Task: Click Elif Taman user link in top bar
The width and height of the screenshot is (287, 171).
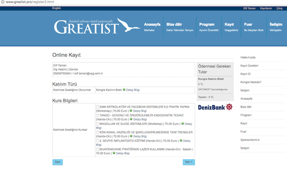Action: point(249,8)
